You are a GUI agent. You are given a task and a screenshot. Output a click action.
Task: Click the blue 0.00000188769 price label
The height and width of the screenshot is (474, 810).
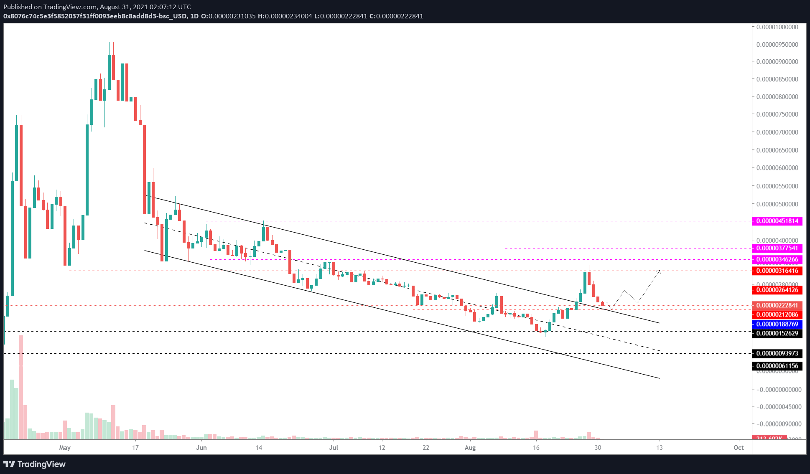777,324
